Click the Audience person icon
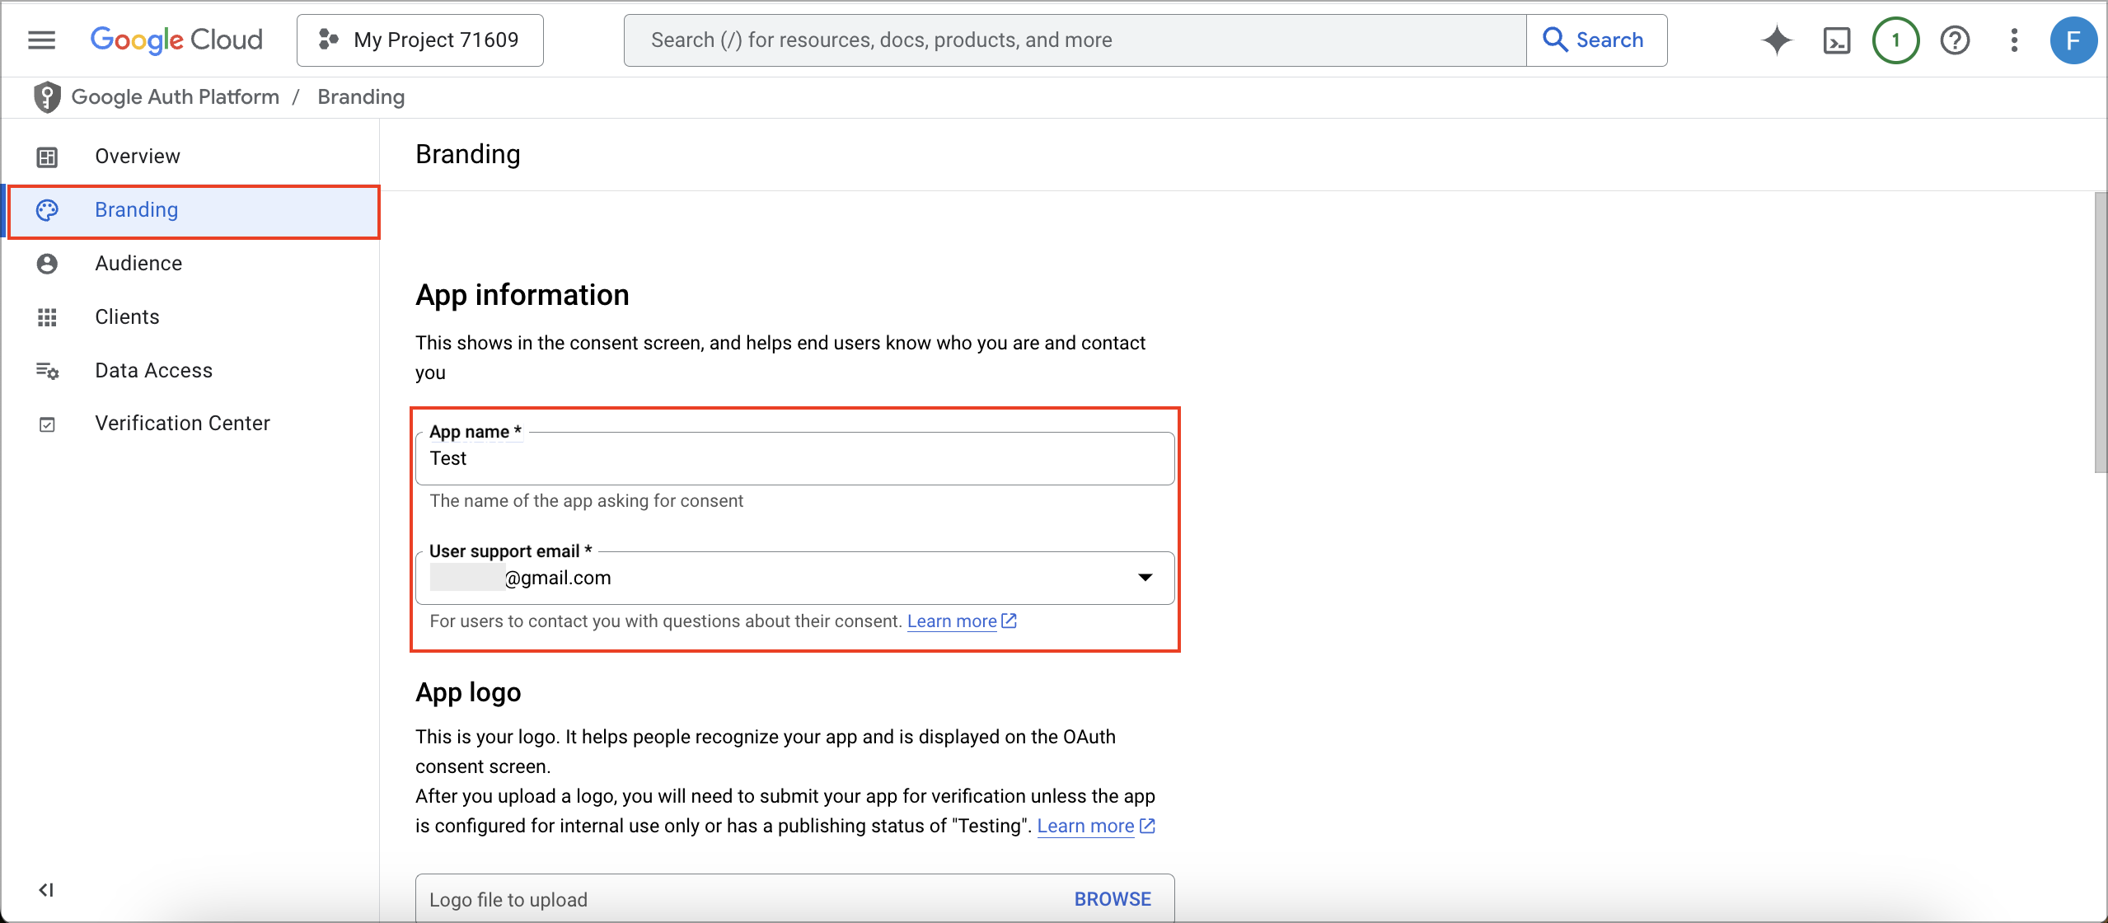 [x=47, y=264]
